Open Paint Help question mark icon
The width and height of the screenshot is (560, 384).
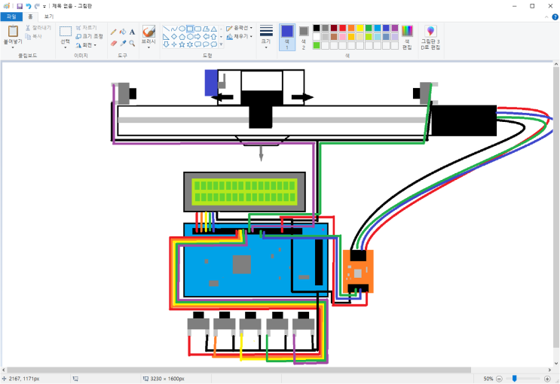(x=555, y=17)
